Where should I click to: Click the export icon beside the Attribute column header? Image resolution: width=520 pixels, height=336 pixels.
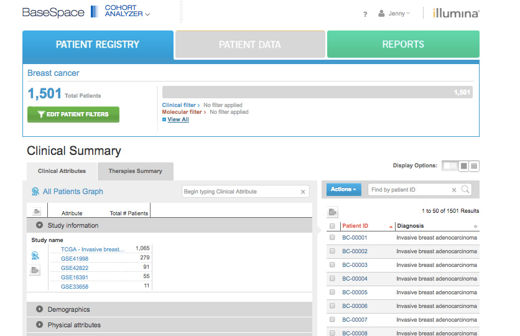37,212
